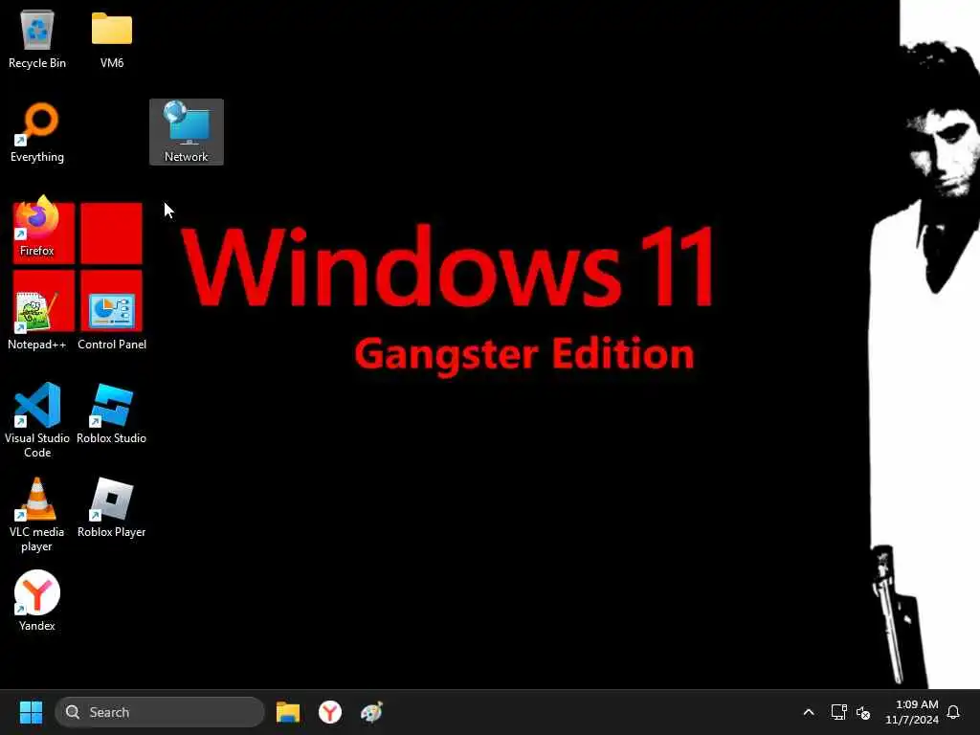This screenshot has height=735, width=980.
Task: Click the magnifier icon in the Search box
Action: coord(73,712)
